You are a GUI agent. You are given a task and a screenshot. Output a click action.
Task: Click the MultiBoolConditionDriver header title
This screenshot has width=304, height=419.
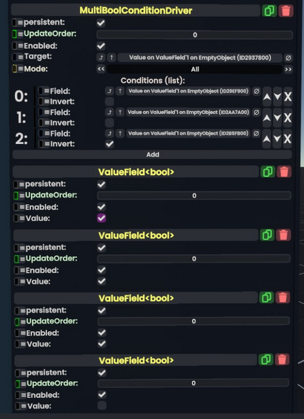coord(136,11)
